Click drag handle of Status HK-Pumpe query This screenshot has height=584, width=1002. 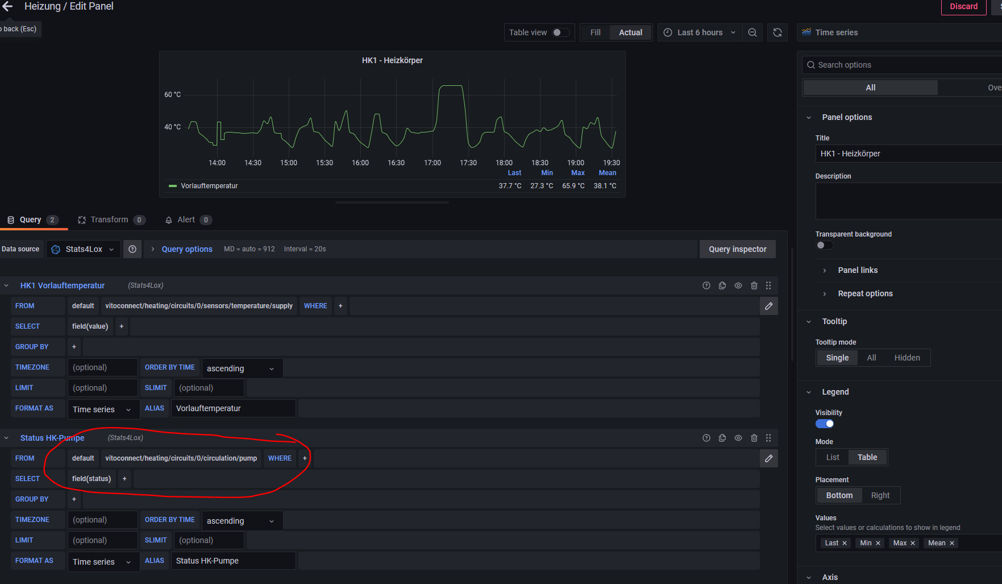768,438
